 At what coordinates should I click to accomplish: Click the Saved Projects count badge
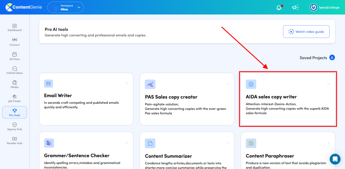(332, 58)
